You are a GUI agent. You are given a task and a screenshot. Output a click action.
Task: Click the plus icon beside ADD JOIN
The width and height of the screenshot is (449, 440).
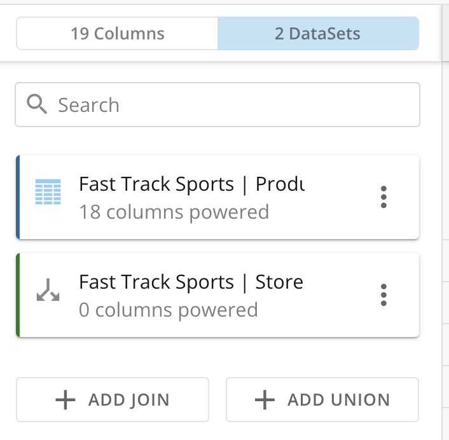pyautogui.click(x=65, y=400)
